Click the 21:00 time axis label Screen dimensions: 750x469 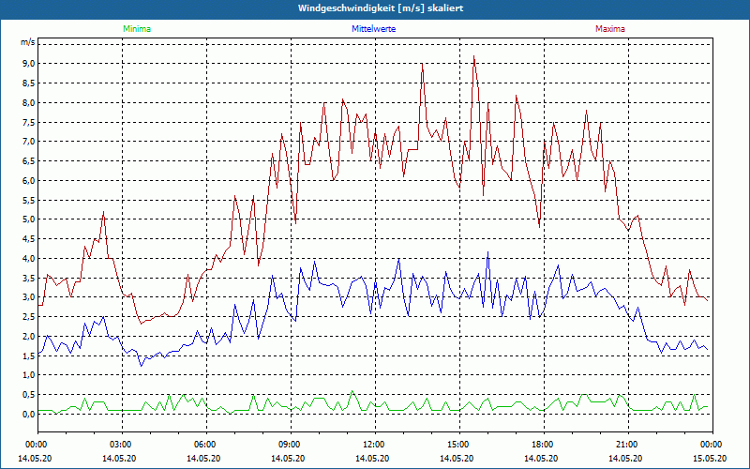[628, 445]
